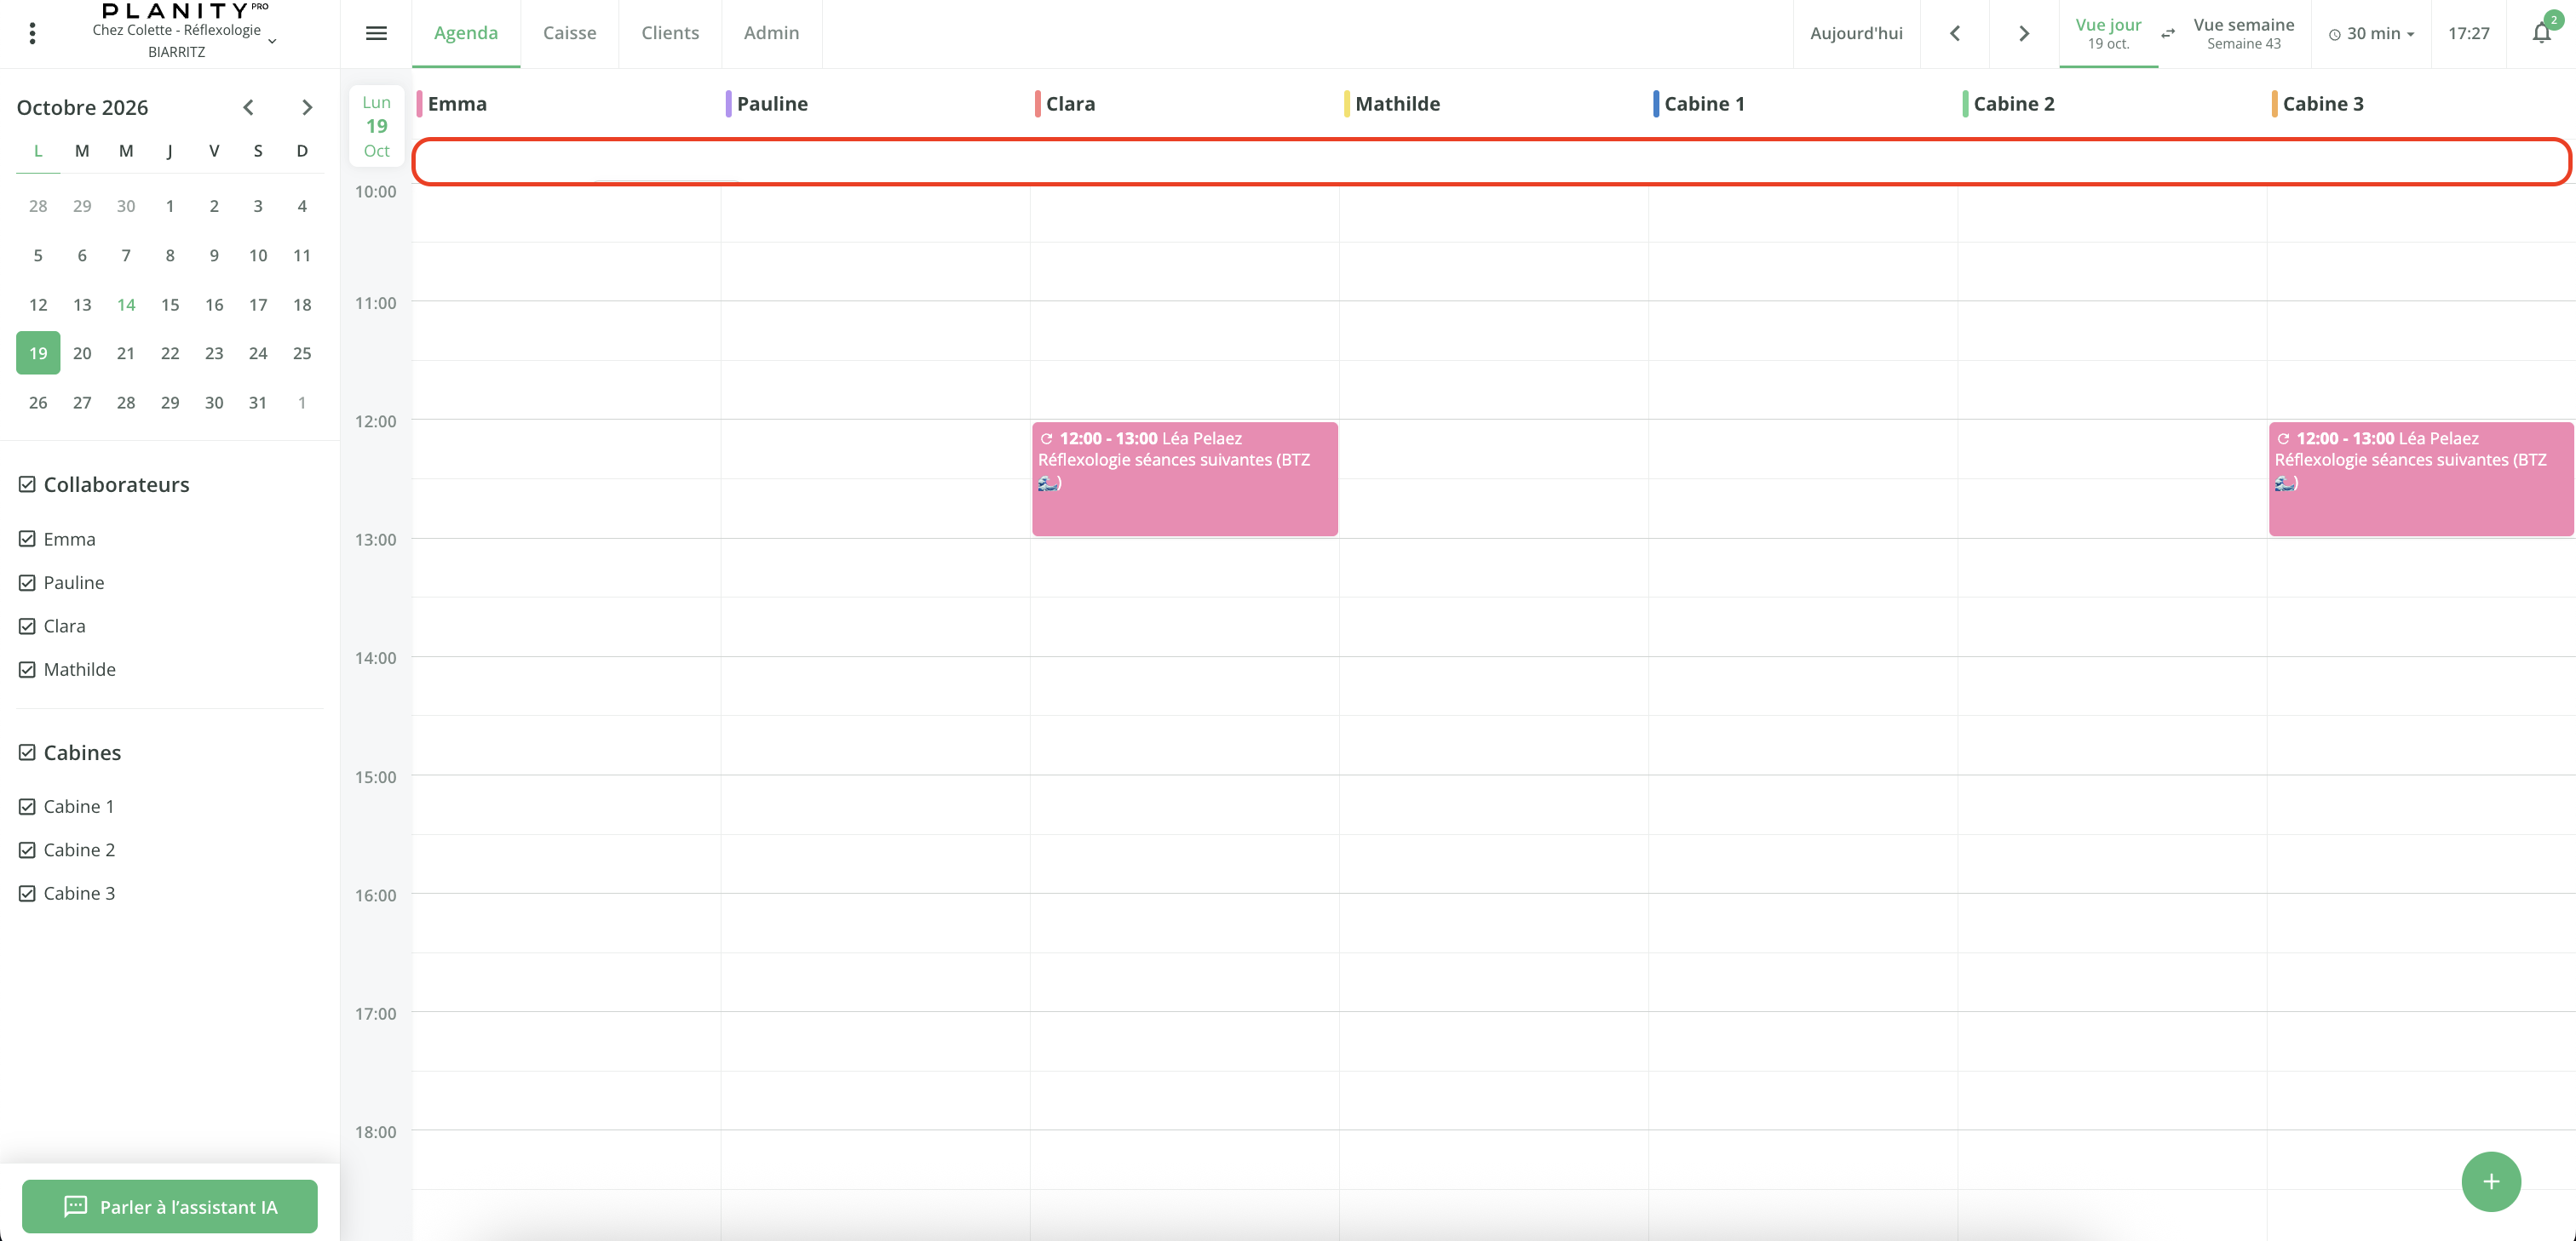This screenshot has height=1241, width=2576.
Task: Uncheck the Cabines group checkbox
Action: (x=27, y=752)
